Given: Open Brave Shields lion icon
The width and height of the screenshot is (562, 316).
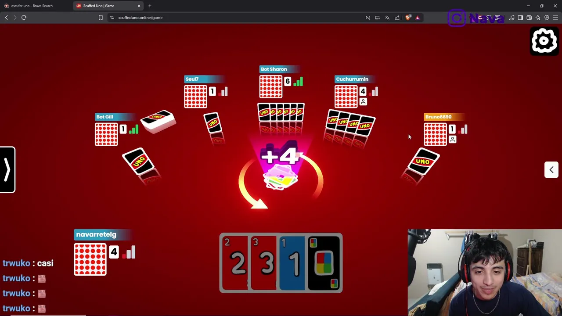Looking at the screenshot, I should click(x=408, y=18).
